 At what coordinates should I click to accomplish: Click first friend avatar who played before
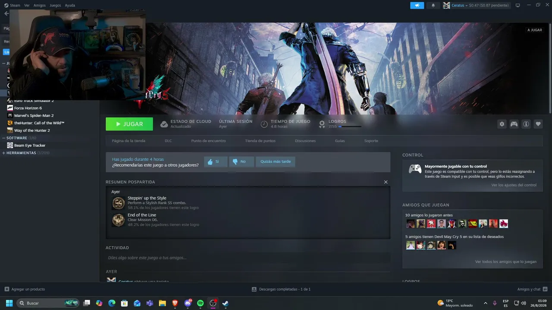click(411, 224)
